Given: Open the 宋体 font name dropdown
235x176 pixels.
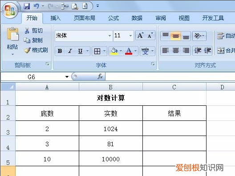Looking at the screenshot, I should tap(109, 36).
